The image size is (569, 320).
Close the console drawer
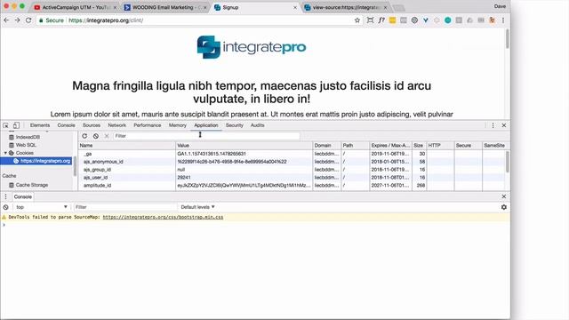504,196
